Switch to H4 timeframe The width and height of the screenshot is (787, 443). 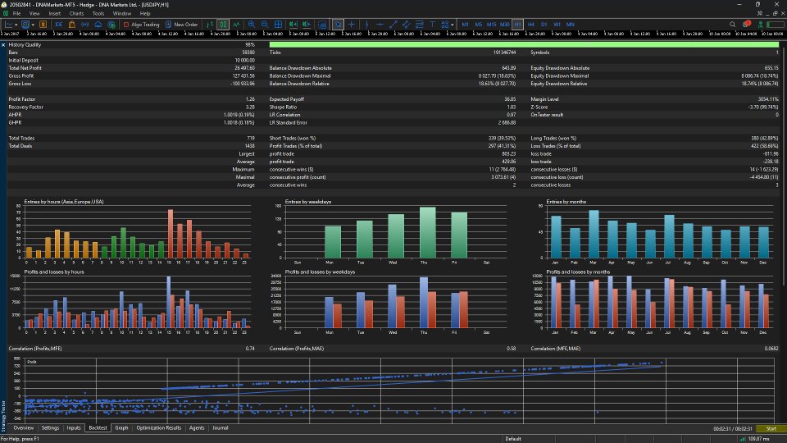coord(531,24)
